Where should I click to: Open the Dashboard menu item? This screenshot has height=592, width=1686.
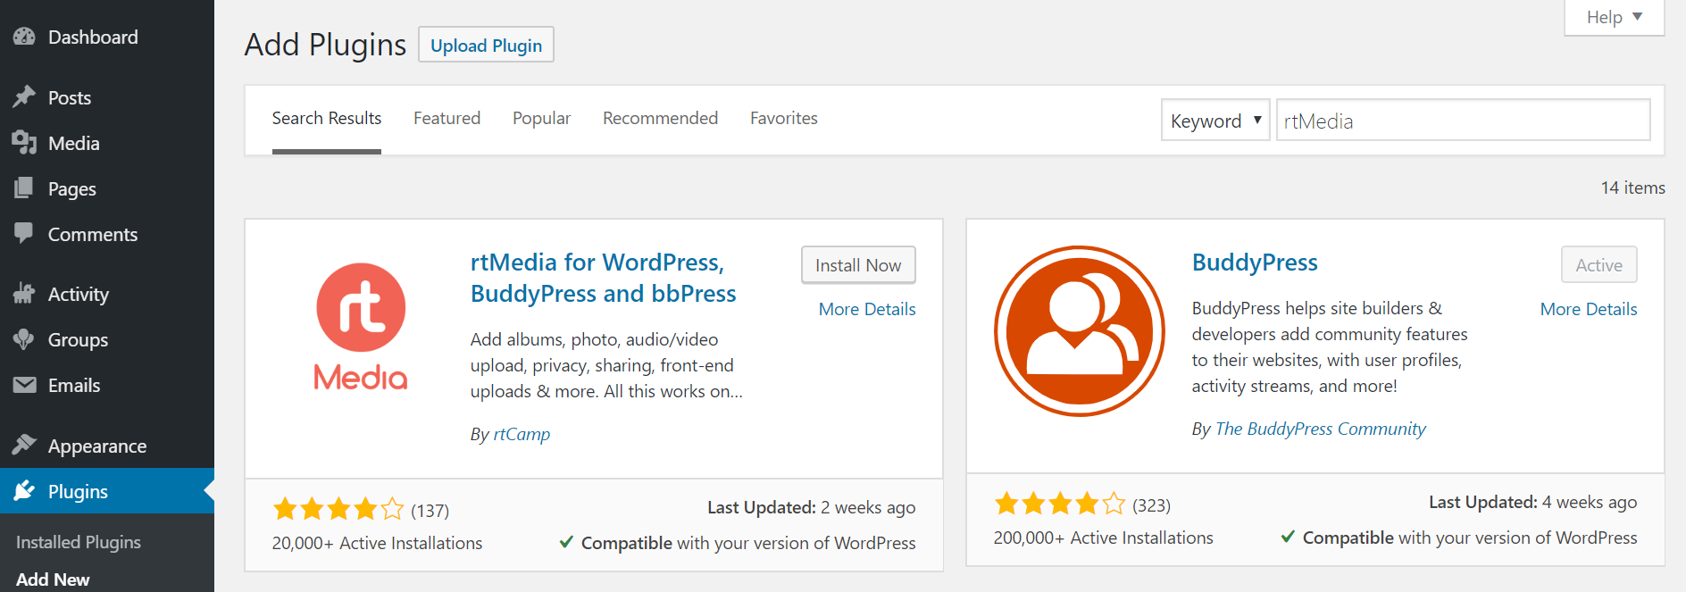pyautogui.click(x=107, y=37)
